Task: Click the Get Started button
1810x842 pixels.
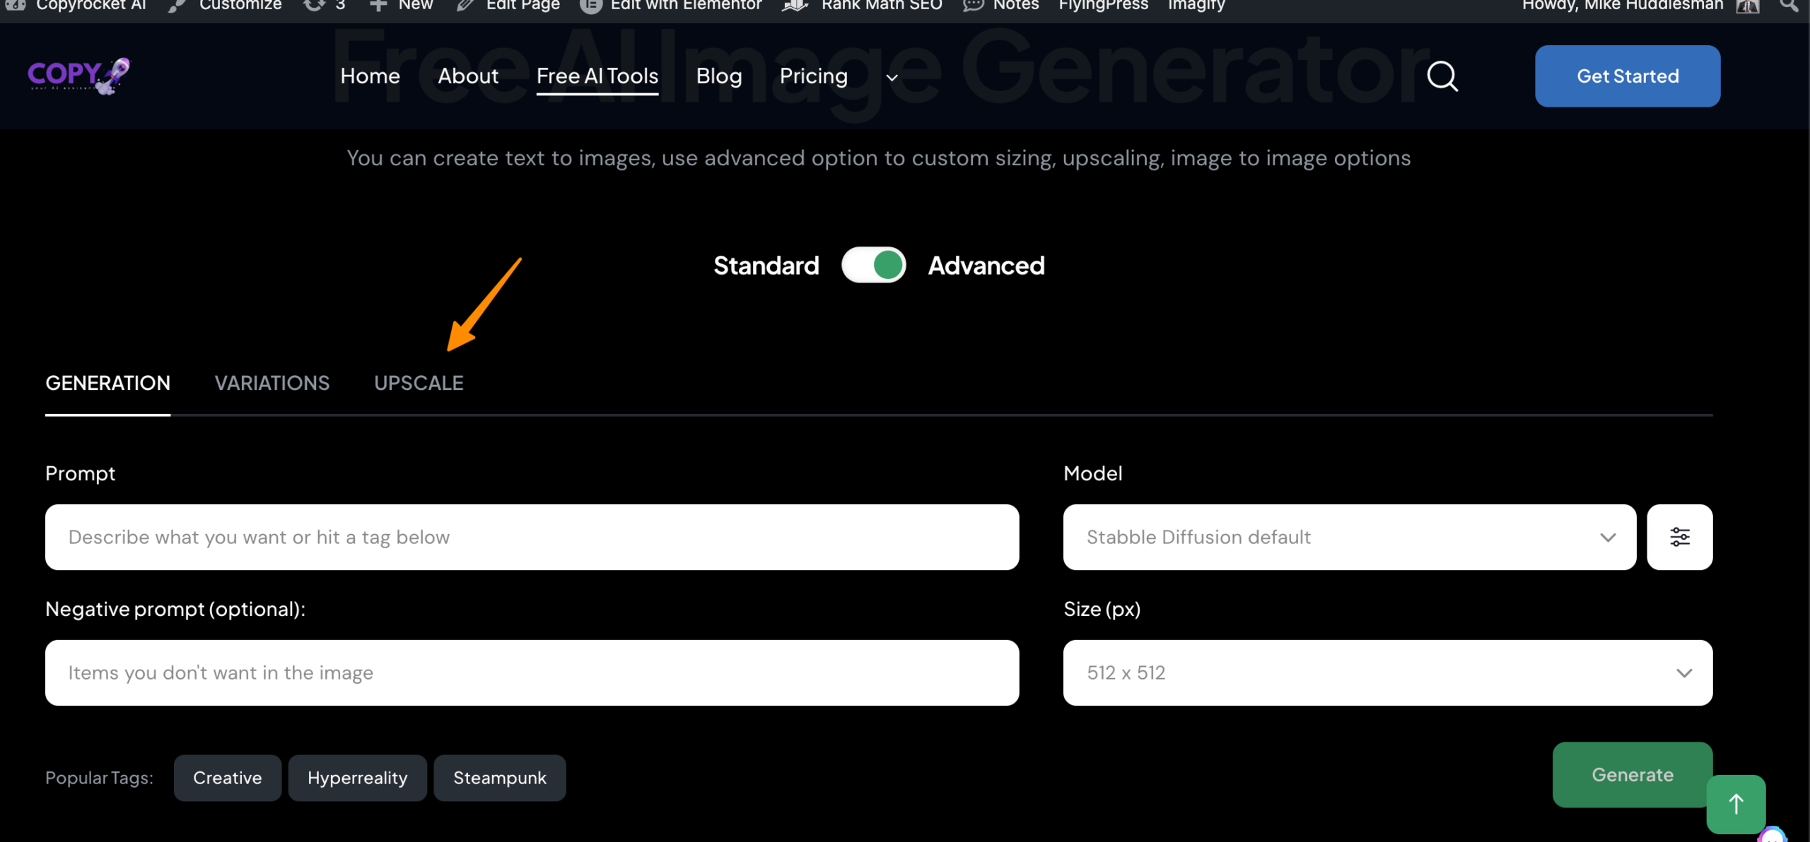Action: [x=1627, y=76]
